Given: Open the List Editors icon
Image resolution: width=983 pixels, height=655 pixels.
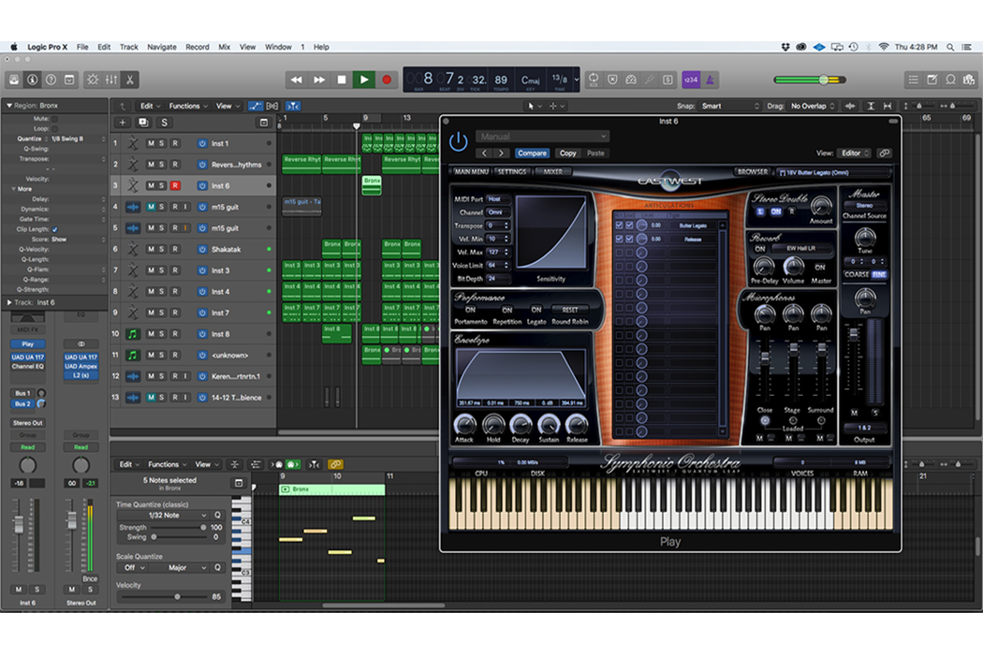Looking at the screenshot, I should tap(914, 80).
